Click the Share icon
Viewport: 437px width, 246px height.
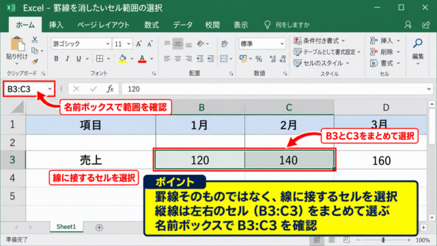[x=426, y=25]
